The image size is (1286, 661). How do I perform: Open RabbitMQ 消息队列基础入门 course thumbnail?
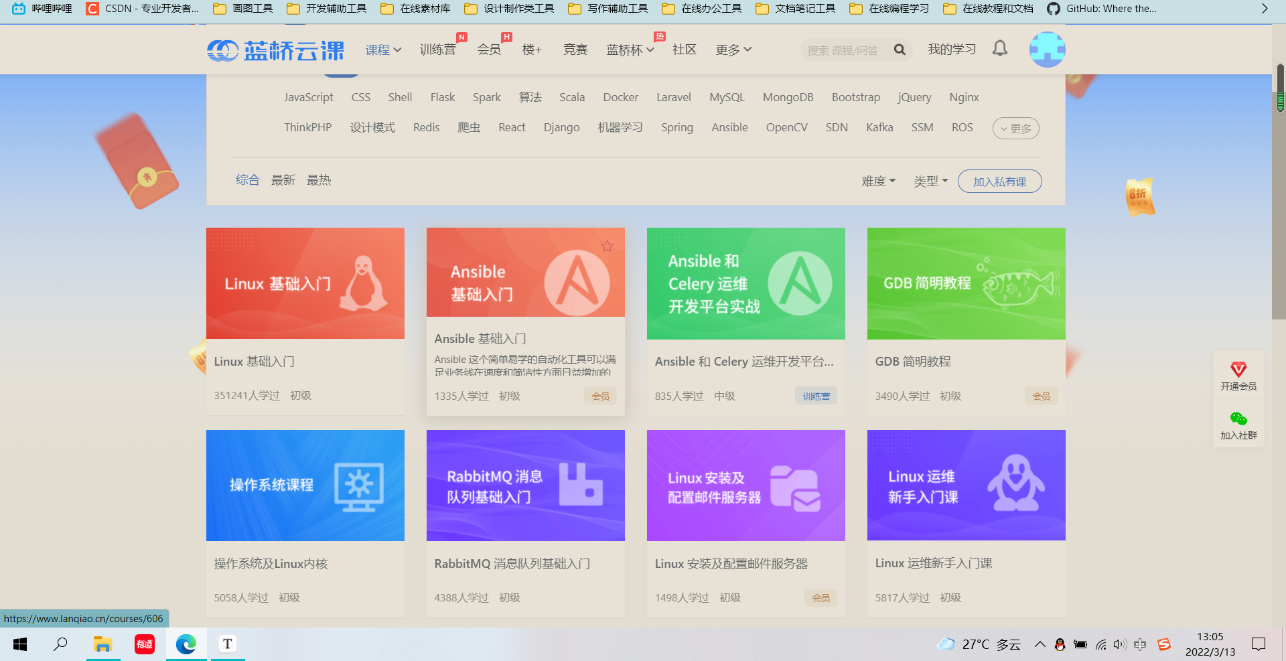[526, 486]
